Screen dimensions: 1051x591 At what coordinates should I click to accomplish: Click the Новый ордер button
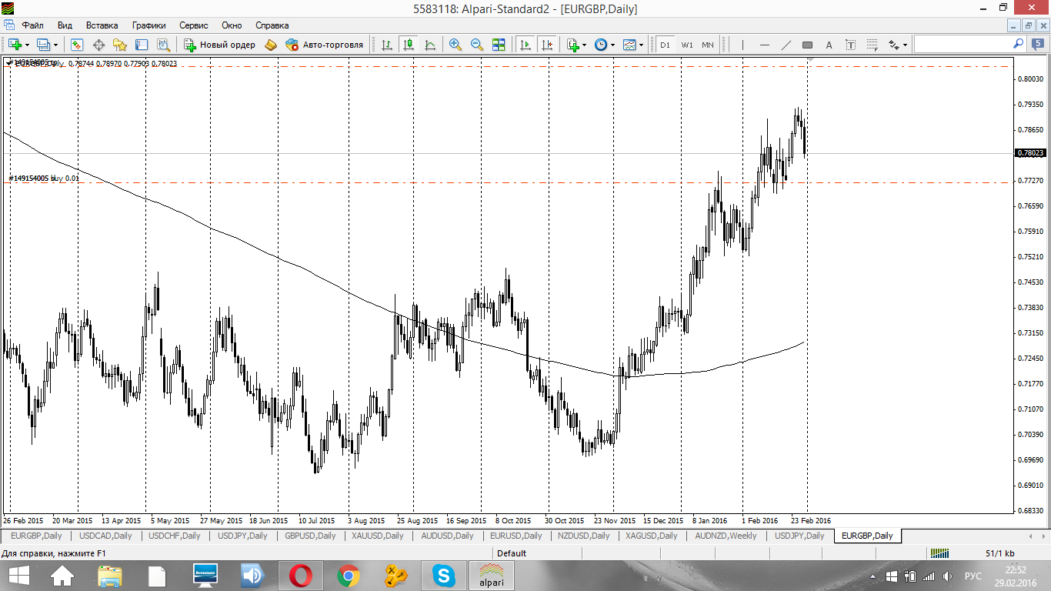[x=219, y=45]
